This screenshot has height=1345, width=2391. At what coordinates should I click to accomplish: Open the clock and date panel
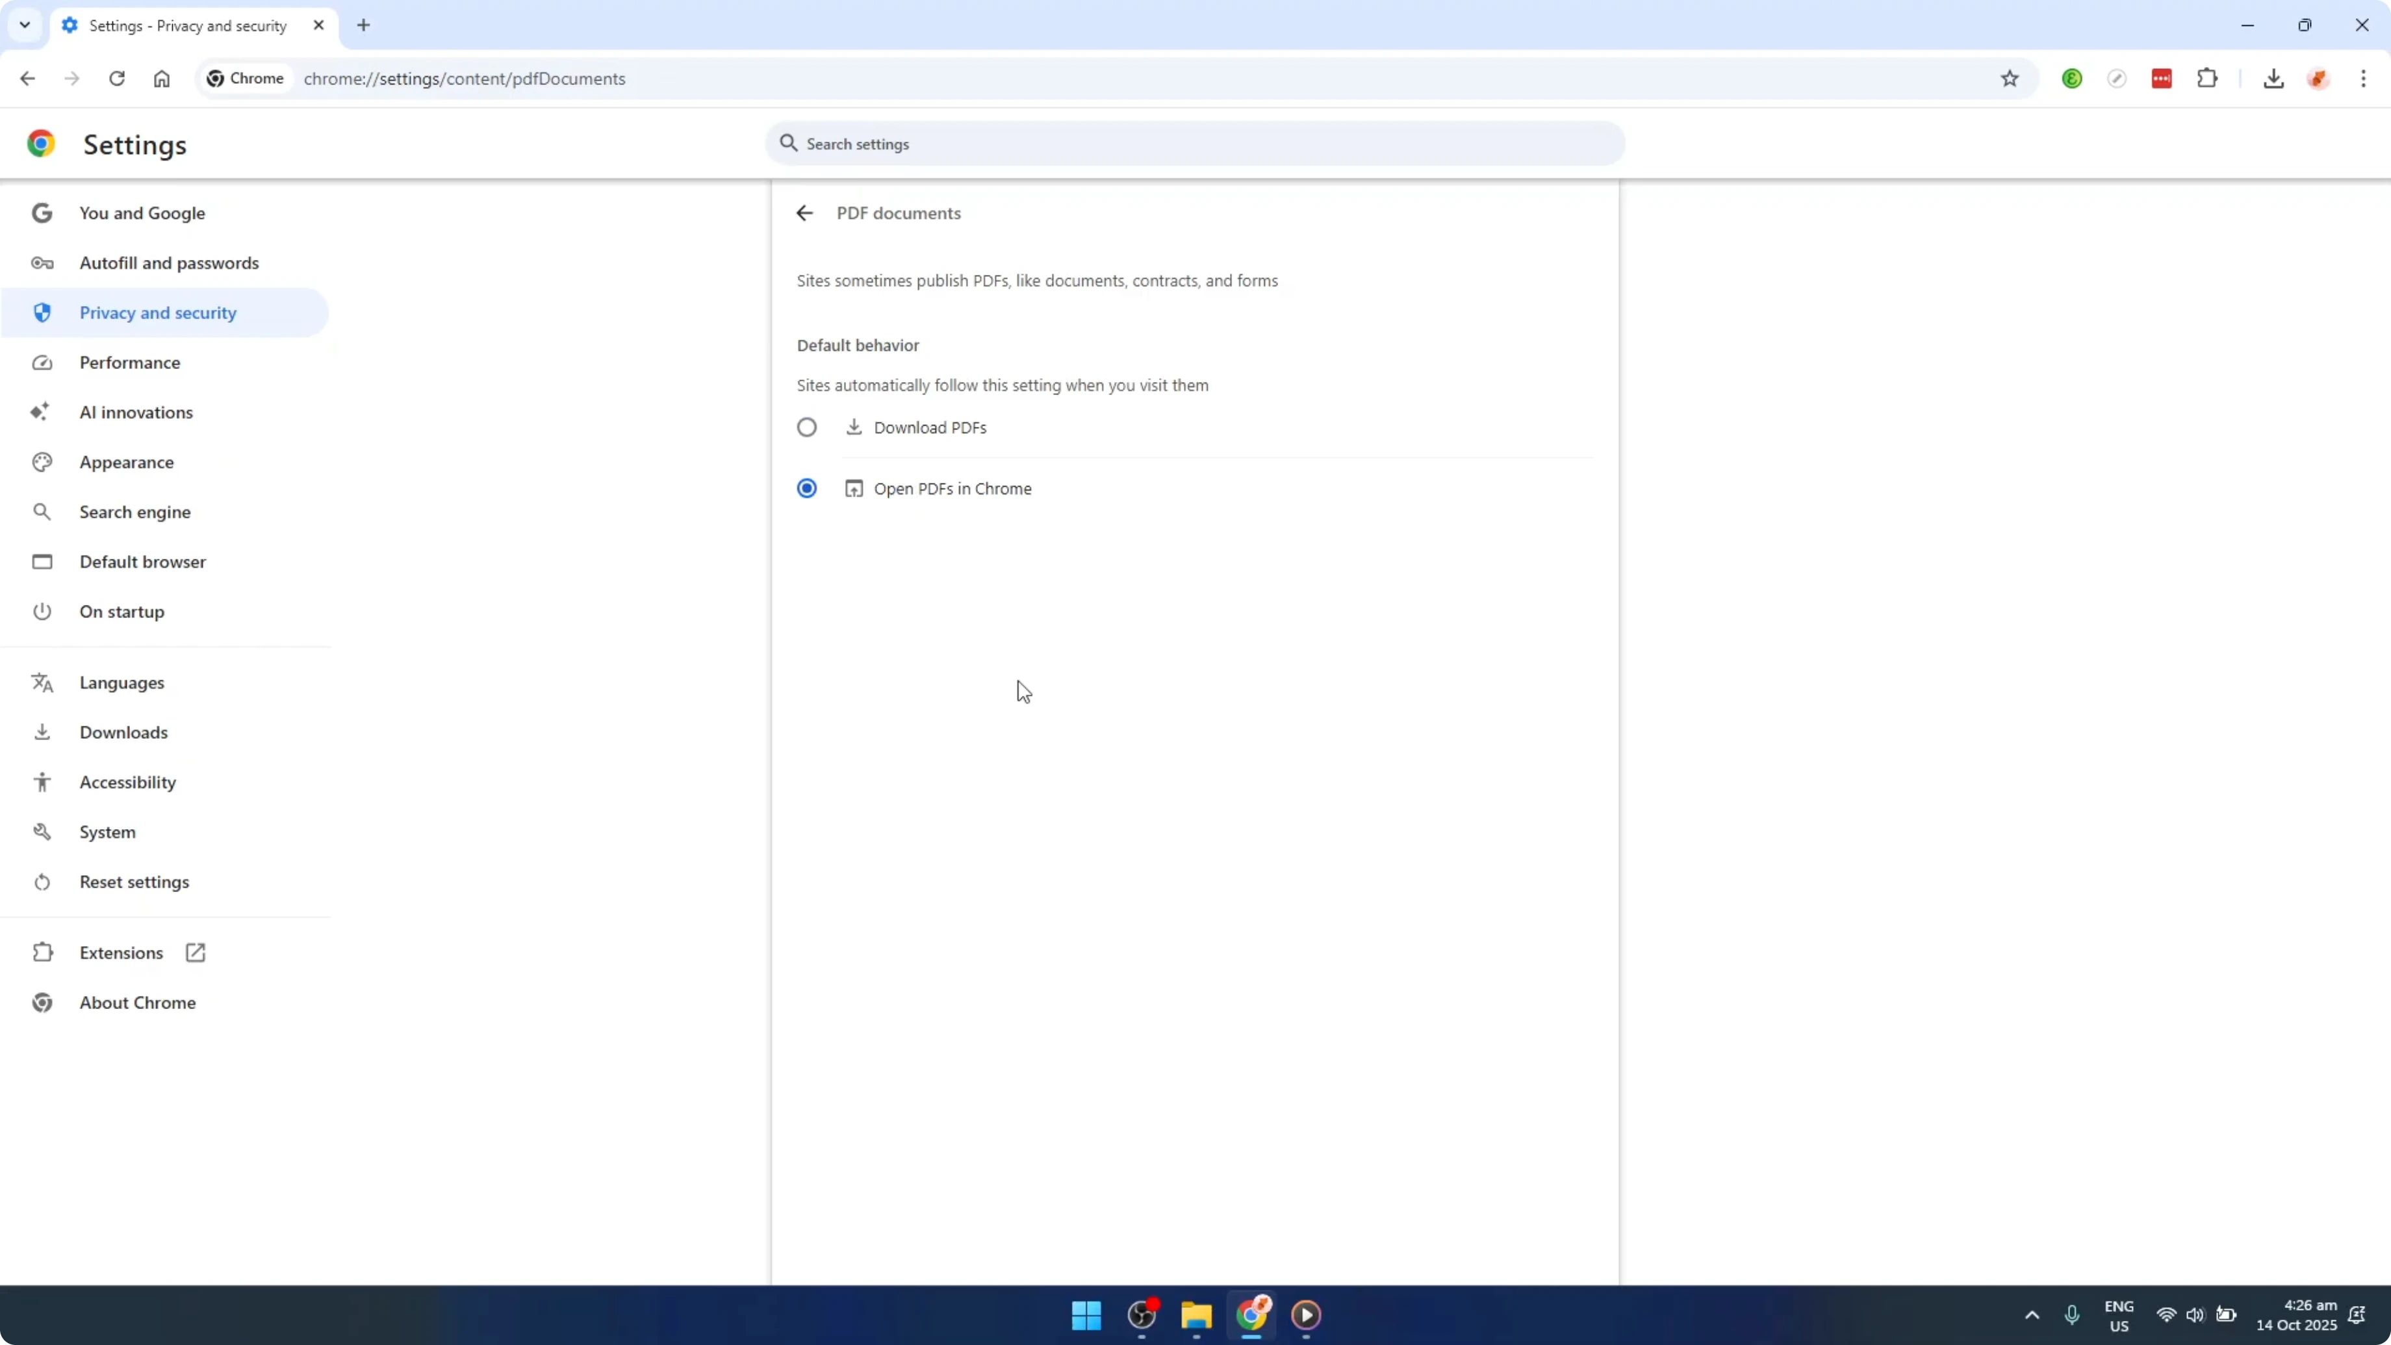pos(2296,1315)
